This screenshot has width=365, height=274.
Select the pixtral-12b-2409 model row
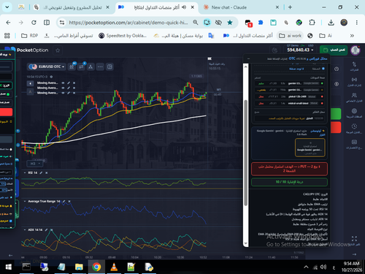coord(290,96)
